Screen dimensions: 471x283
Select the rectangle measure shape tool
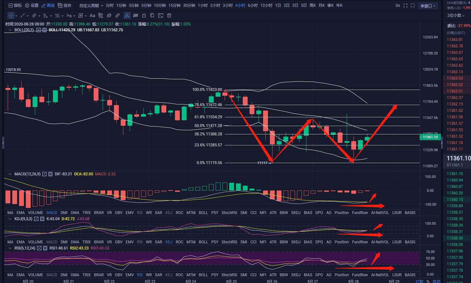(x=81, y=15)
